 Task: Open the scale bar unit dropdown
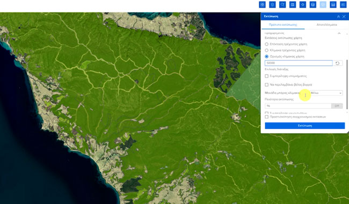point(326,93)
